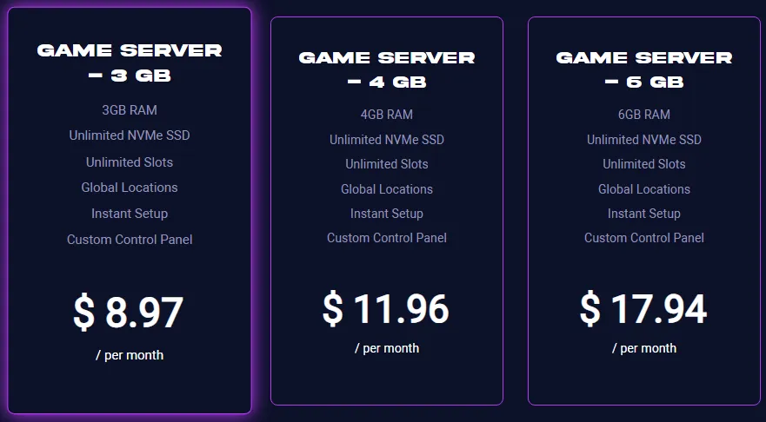The height and width of the screenshot is (422, 766).
Task: Click Unlimited NVMe SSD in 3 GB plan
Action: point(130,135)
